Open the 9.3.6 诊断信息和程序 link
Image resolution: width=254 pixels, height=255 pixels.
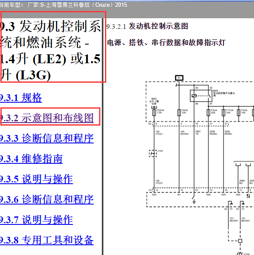tap(47, 199)
